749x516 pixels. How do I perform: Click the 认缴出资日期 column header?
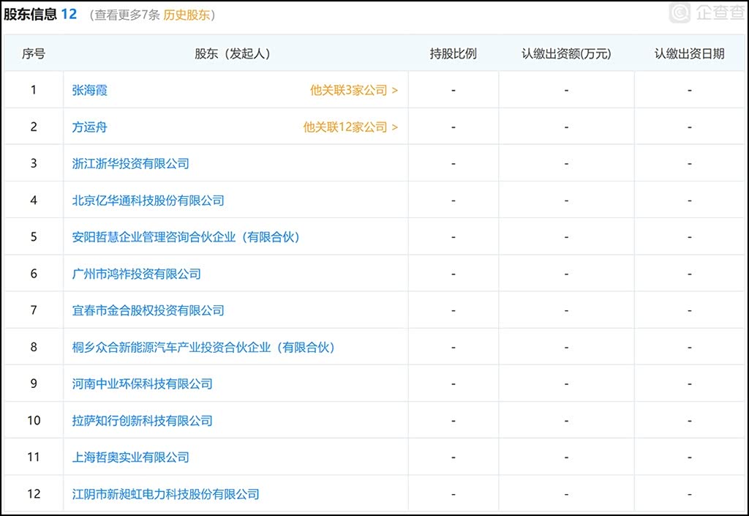pos(689,53)
